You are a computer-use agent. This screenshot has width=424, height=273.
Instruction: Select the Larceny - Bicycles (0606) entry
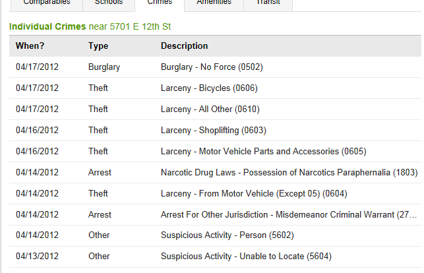coord(209,88)
